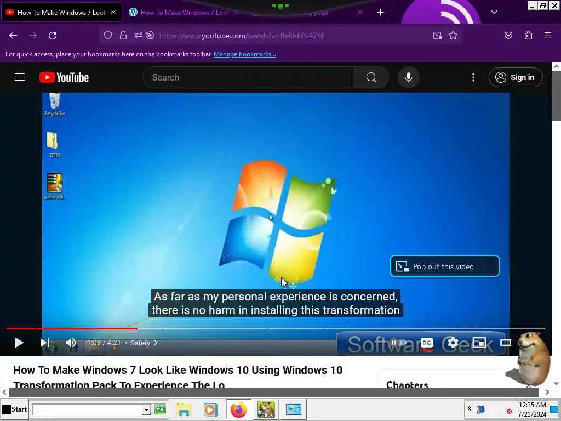Click the YouTube Search box
Screen dimensions: 561x421
tap(249, 77)
